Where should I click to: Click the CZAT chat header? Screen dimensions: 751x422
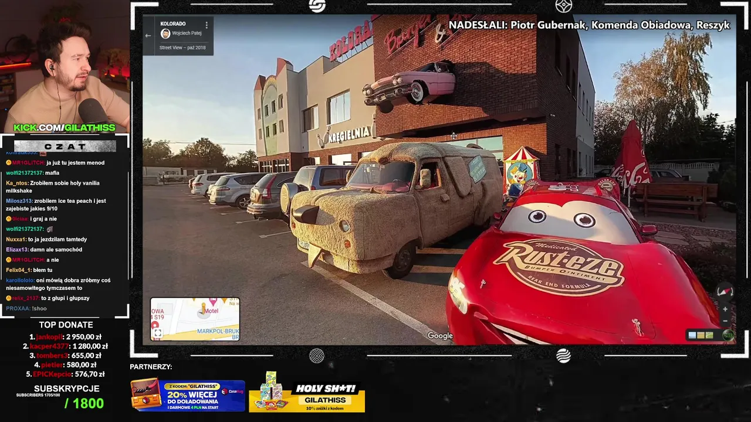tap(65, 147)
